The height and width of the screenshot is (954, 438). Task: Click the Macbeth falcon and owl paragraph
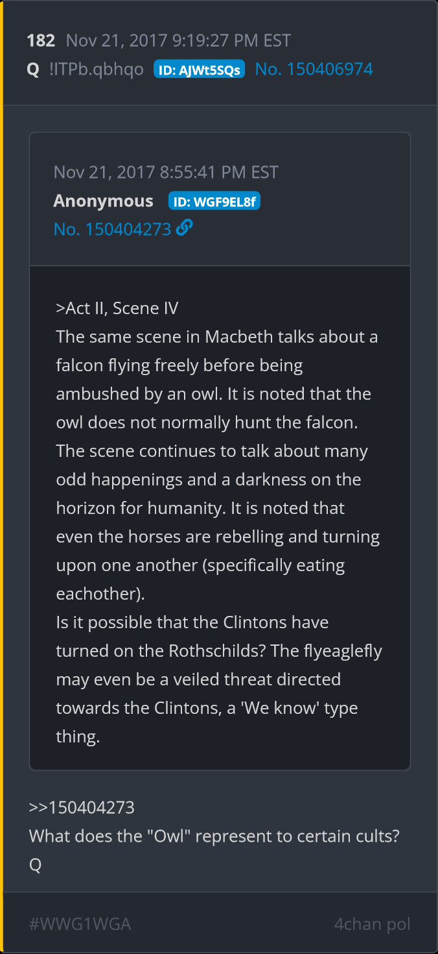tap(217, 465)
